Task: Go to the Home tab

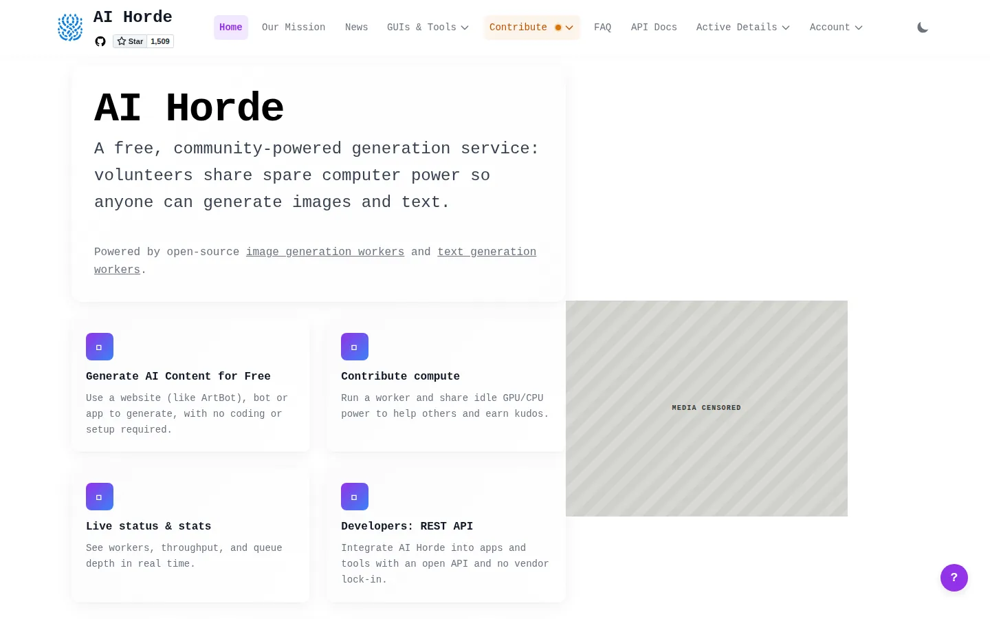Action: pyautogui.click(x=231, y=28)
